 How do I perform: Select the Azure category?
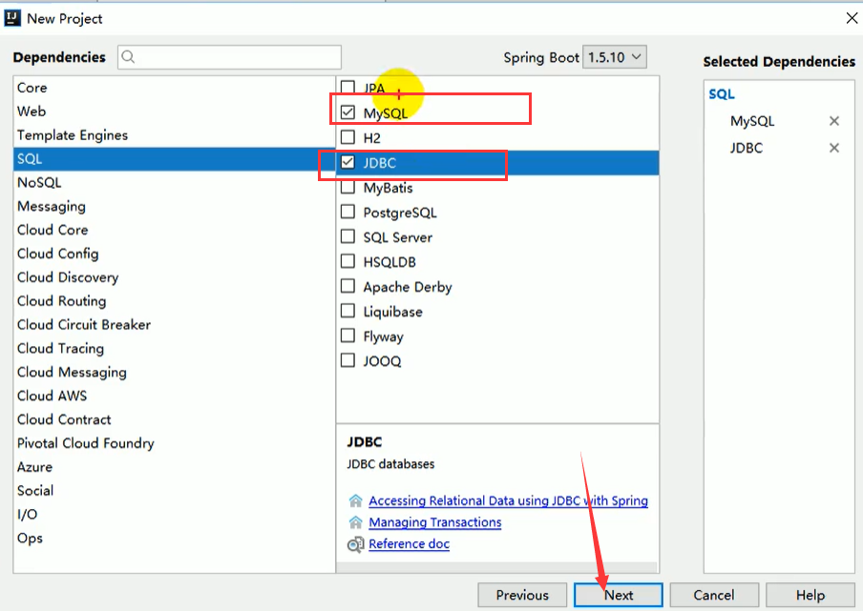click(174, 466)
